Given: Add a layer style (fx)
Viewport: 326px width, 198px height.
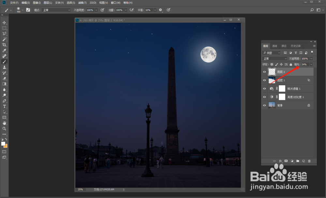Looking at the screenshot, I should pyautogui.click(x=280, y=161).
